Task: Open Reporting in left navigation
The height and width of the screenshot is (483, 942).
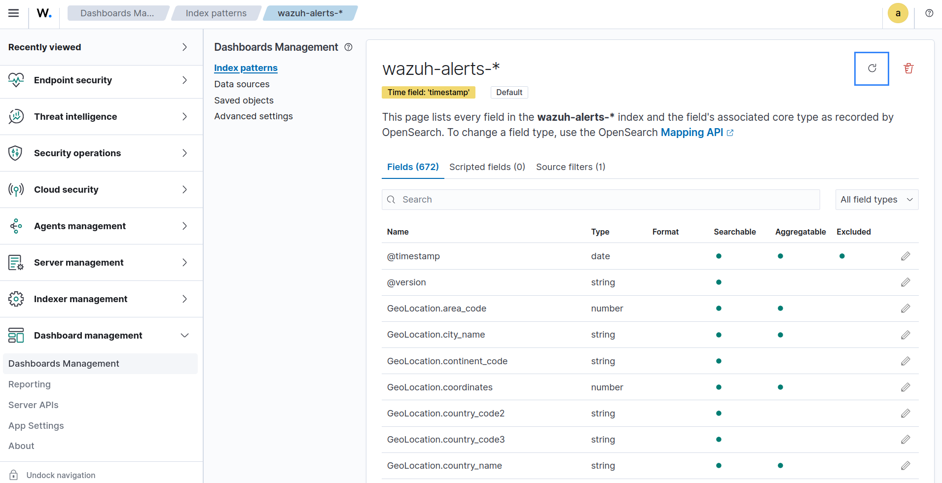Action: click(30, 384)
